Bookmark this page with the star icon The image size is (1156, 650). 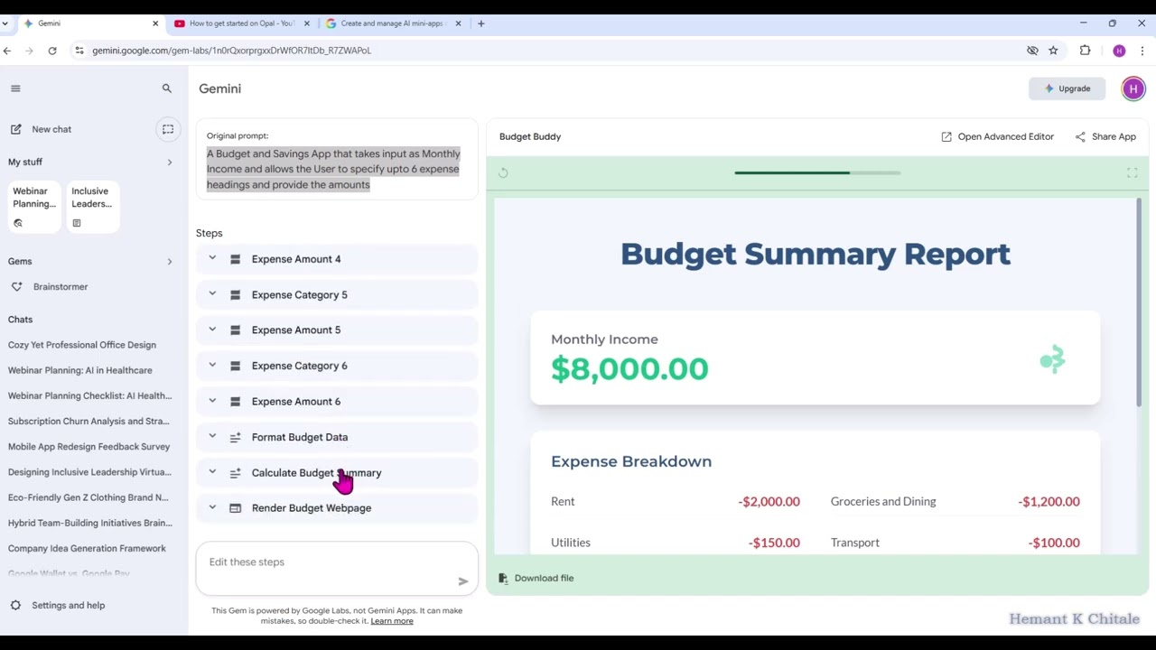1053,51
